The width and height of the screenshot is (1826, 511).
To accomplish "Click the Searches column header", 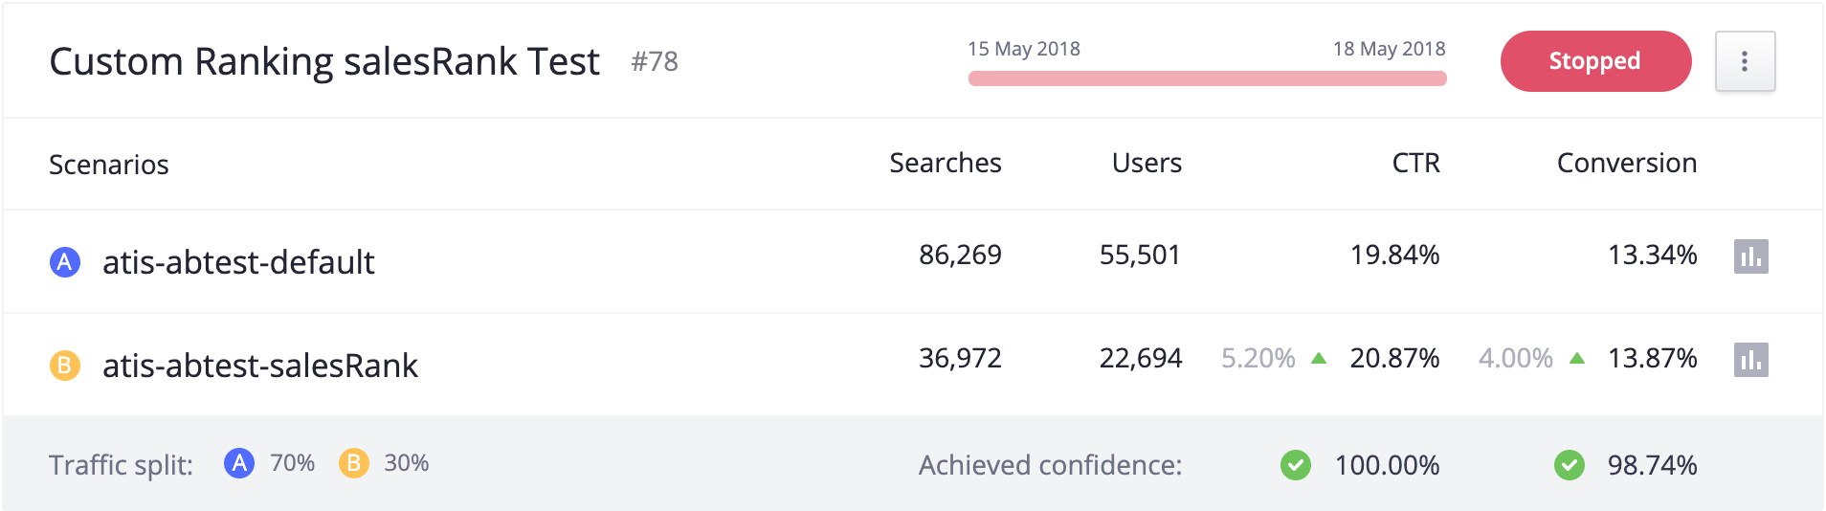I will pyautogui.click(x=946, y=163).
